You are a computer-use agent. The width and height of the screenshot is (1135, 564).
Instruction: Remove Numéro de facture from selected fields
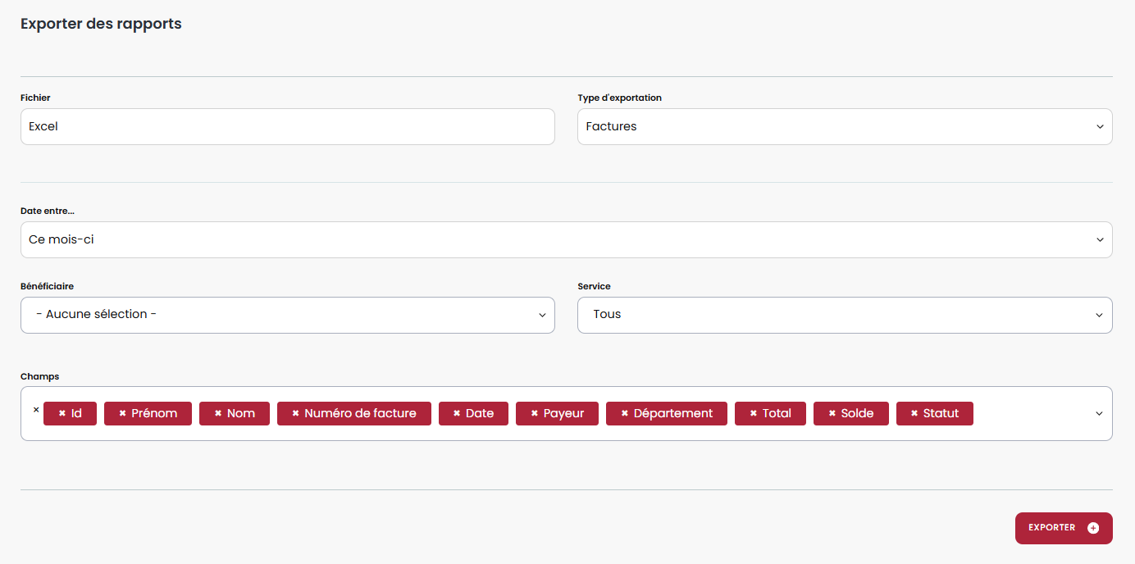[x=295, y=414]
